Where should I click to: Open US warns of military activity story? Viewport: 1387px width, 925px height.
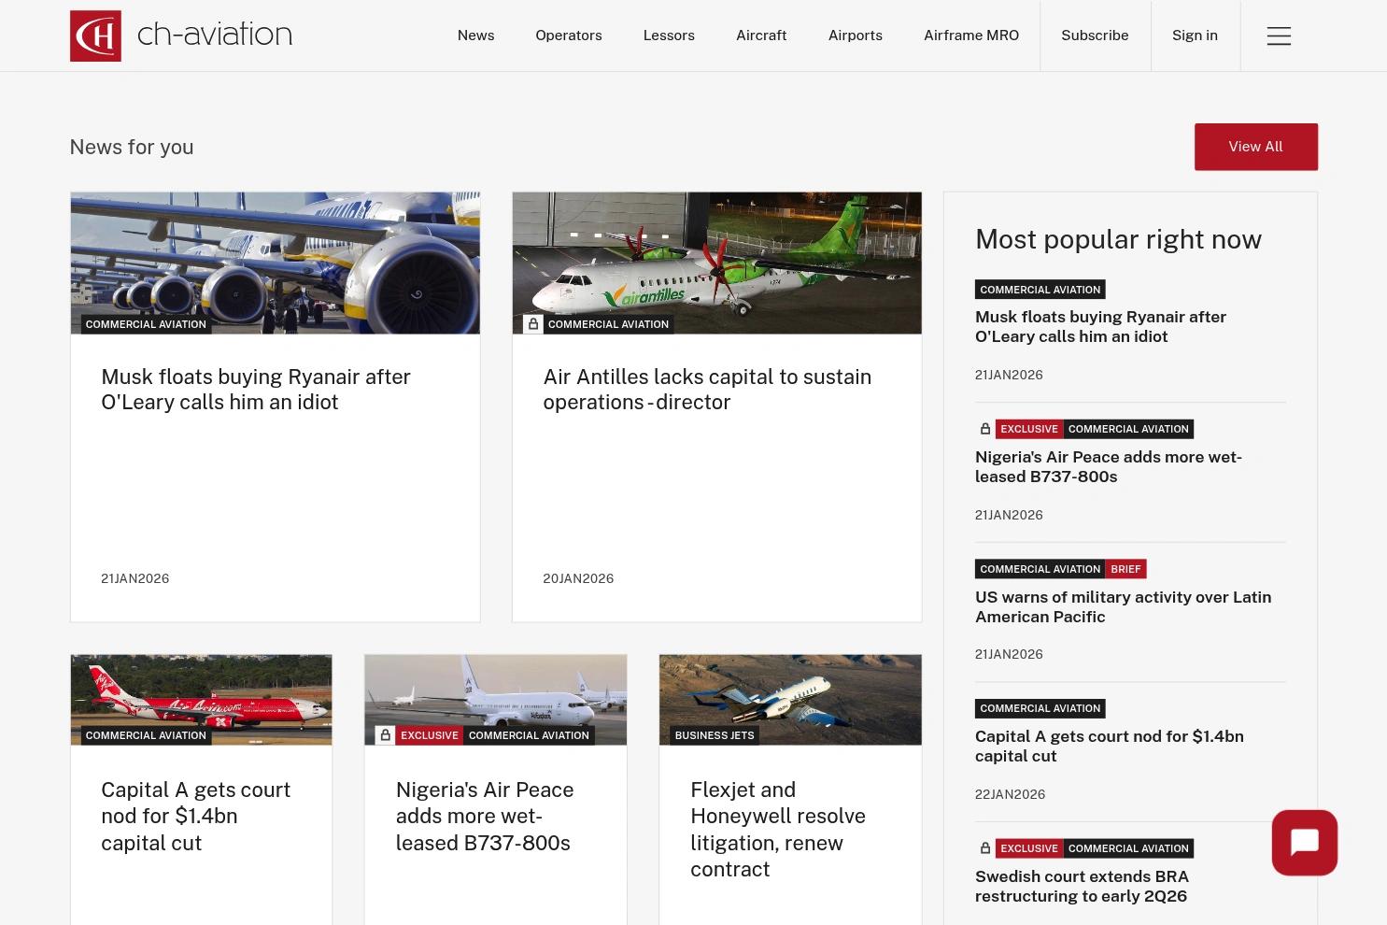[1123, 607]
